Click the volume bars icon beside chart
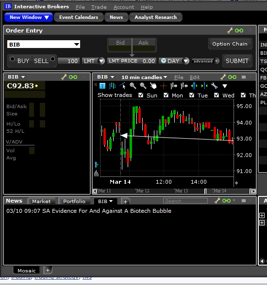Viewport: 267px width, 285px height. (x=96, y=173)
